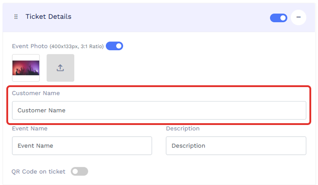
Task: Focus the Event Name text box
Action: (x=82, y=146)
